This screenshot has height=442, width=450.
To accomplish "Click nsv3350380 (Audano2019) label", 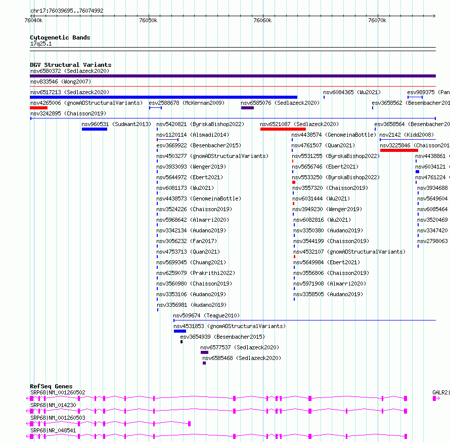I will coord(328,230).
